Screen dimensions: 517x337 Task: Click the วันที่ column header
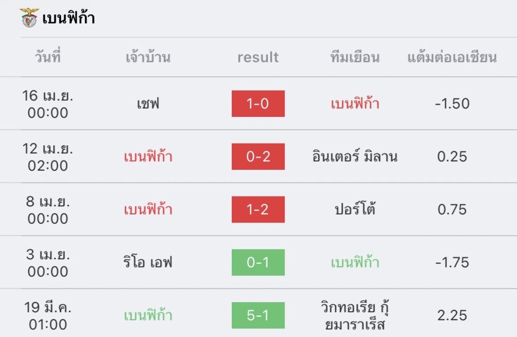pyautogui.click(x=47, y=57)
